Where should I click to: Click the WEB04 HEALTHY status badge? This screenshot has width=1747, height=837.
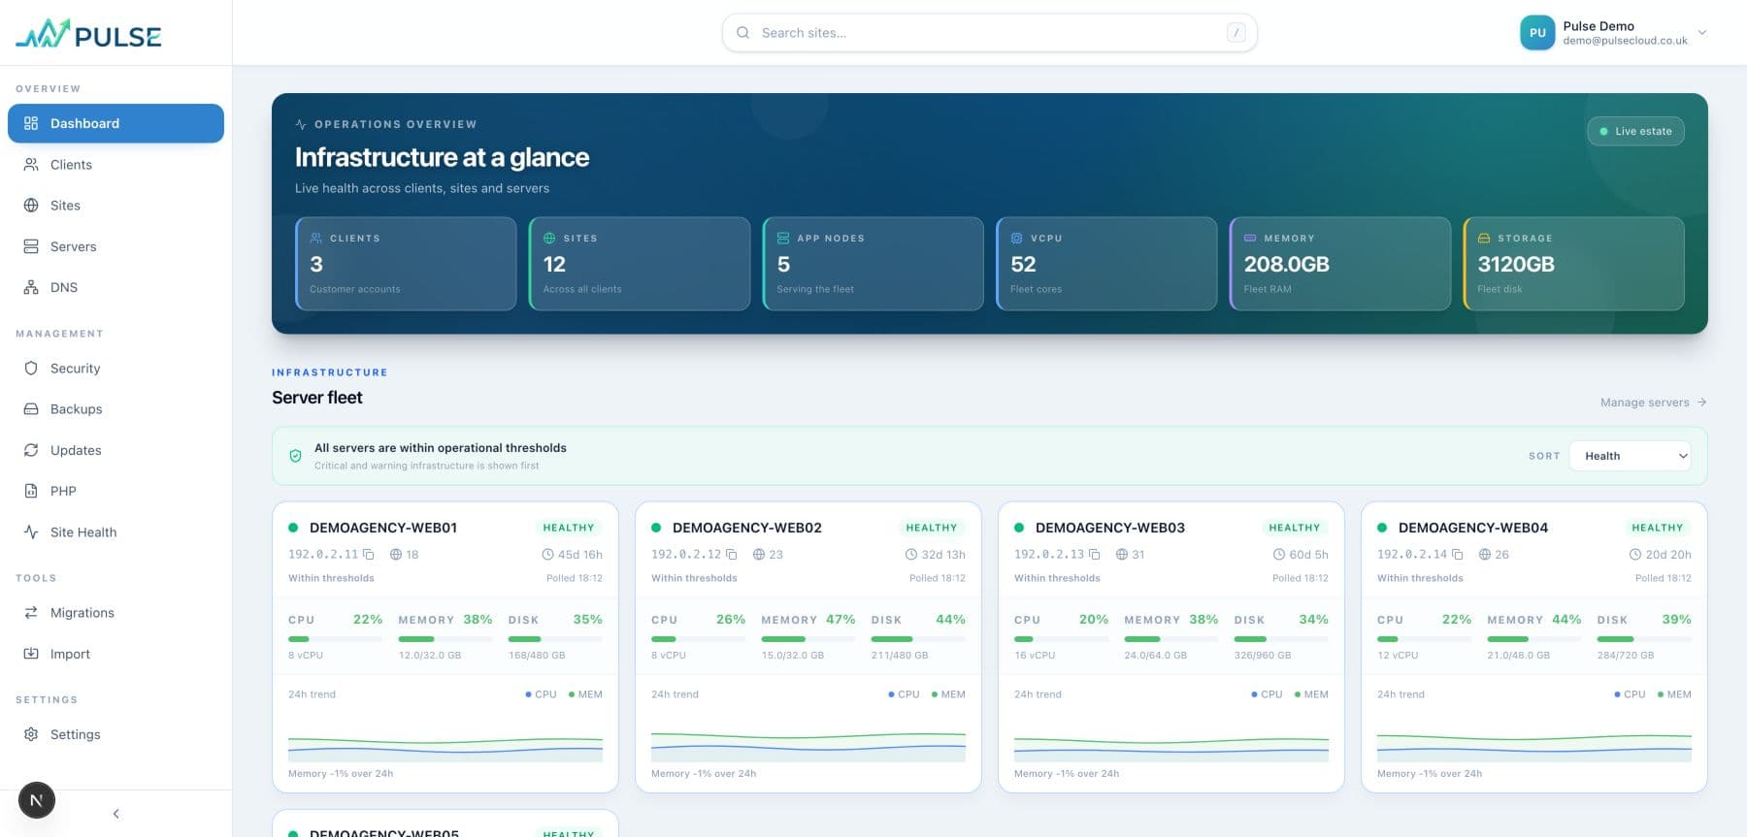1657,528
